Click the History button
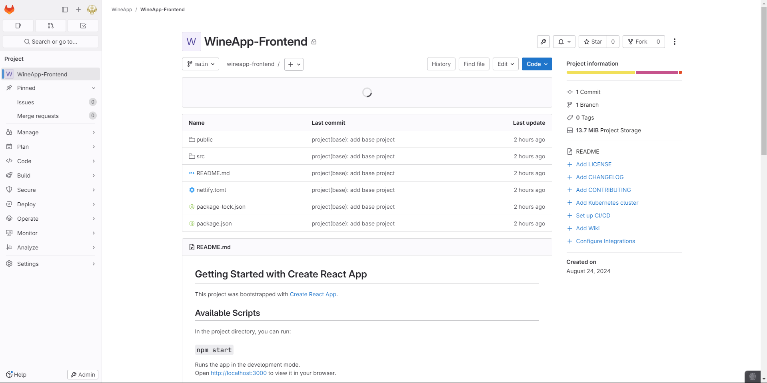This screenshot has width=767, height=383. coord(441,64)
